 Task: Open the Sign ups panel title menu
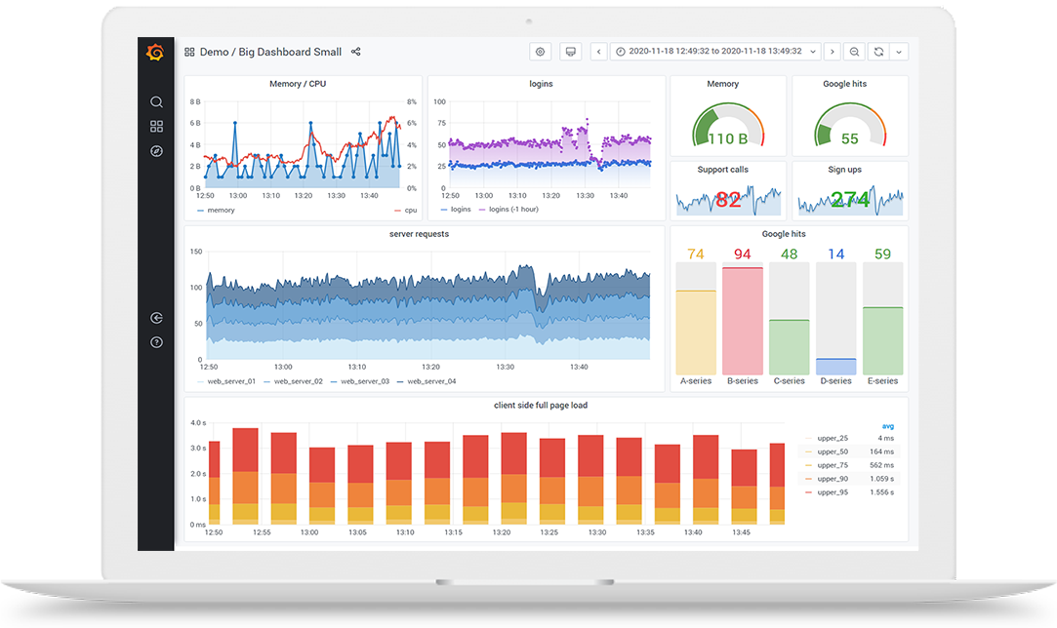844,170
